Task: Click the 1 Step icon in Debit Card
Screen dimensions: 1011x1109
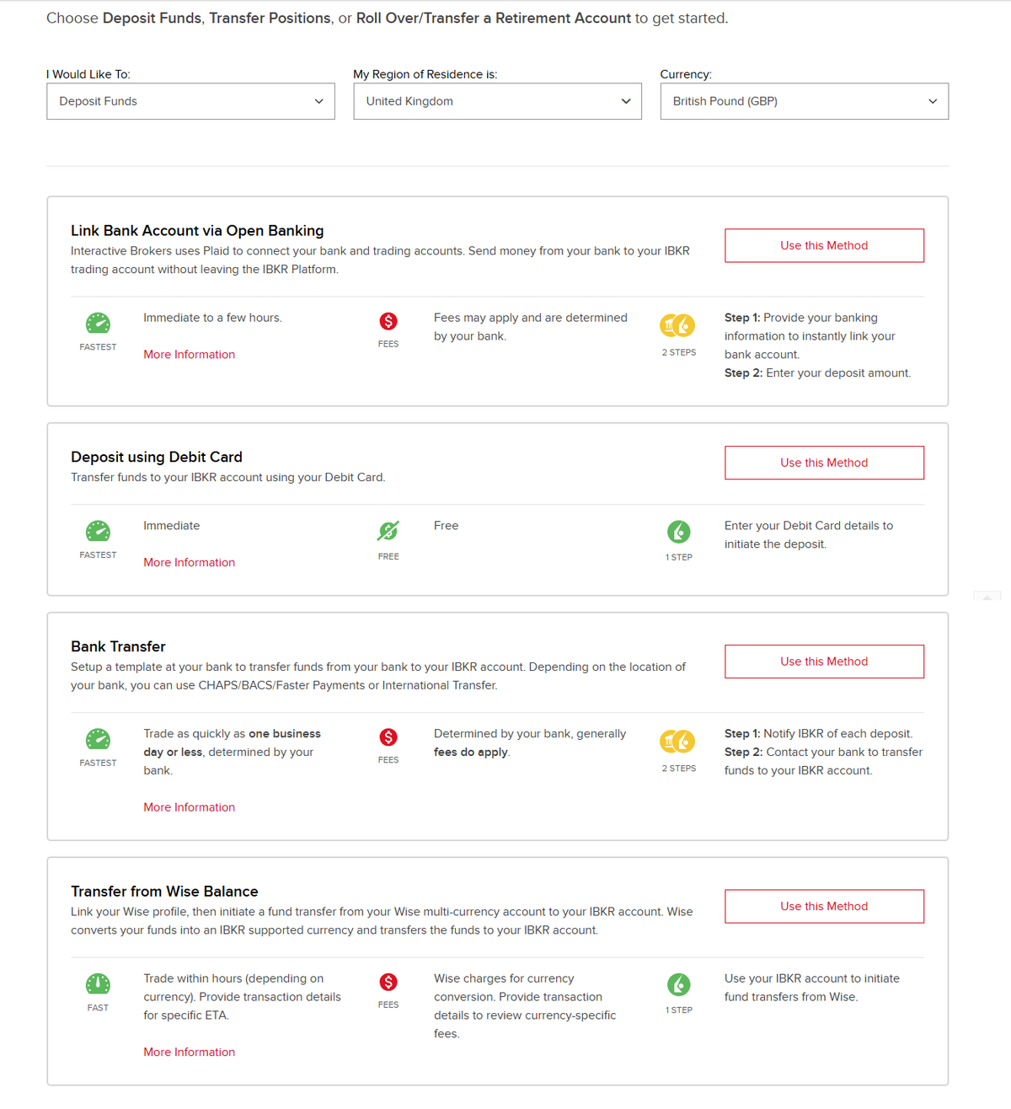Action: click(679, 532)
